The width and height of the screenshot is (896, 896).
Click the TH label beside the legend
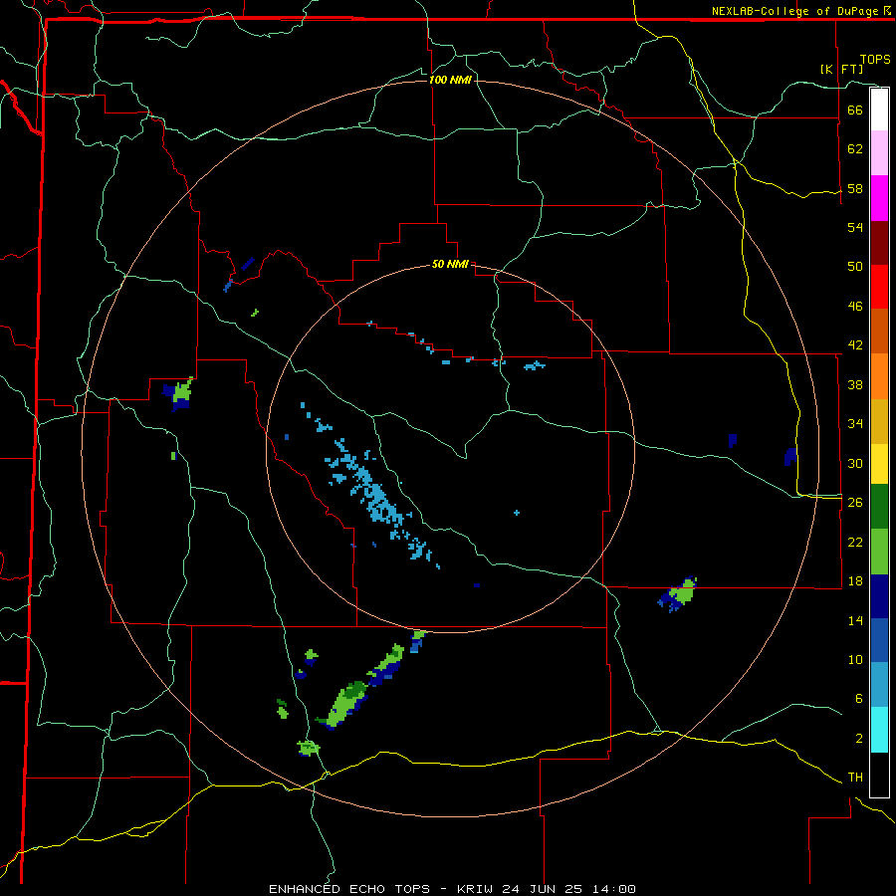855,778
